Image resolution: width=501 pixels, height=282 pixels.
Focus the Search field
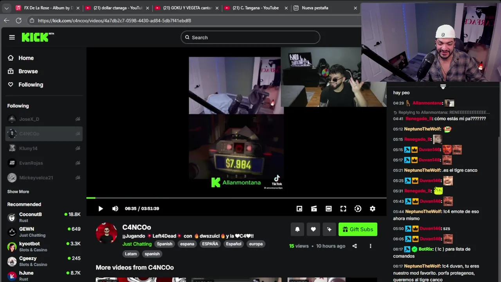(x=250, y=37)
